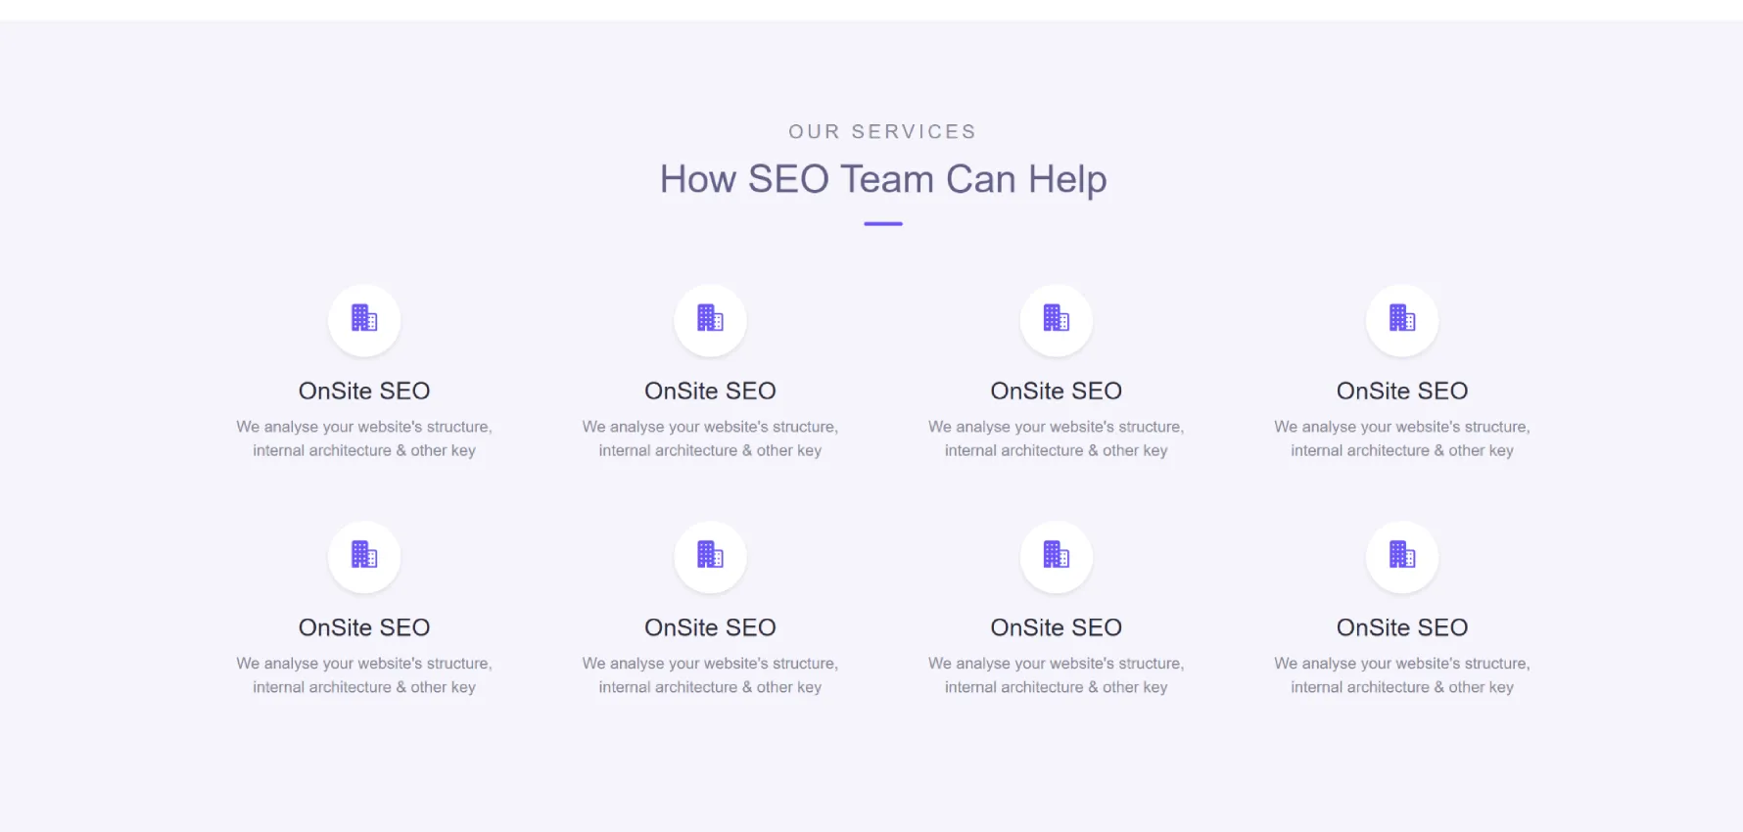1743x832 pixels.
Task: Click building icon in third top-row card
Action: point(1056,318)
